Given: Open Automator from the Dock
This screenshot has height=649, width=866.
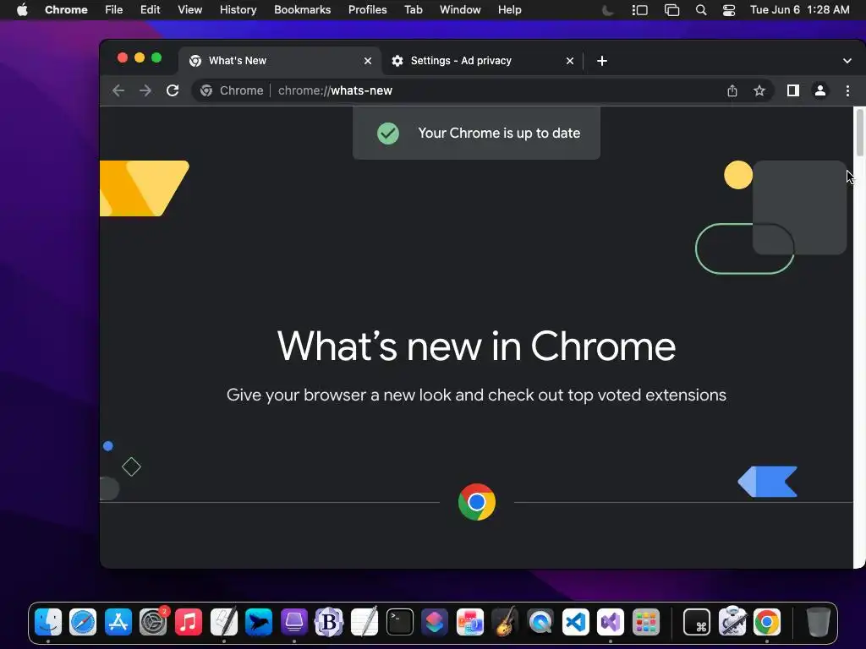Looking at the screenshot, I should [x=732, y=622].
